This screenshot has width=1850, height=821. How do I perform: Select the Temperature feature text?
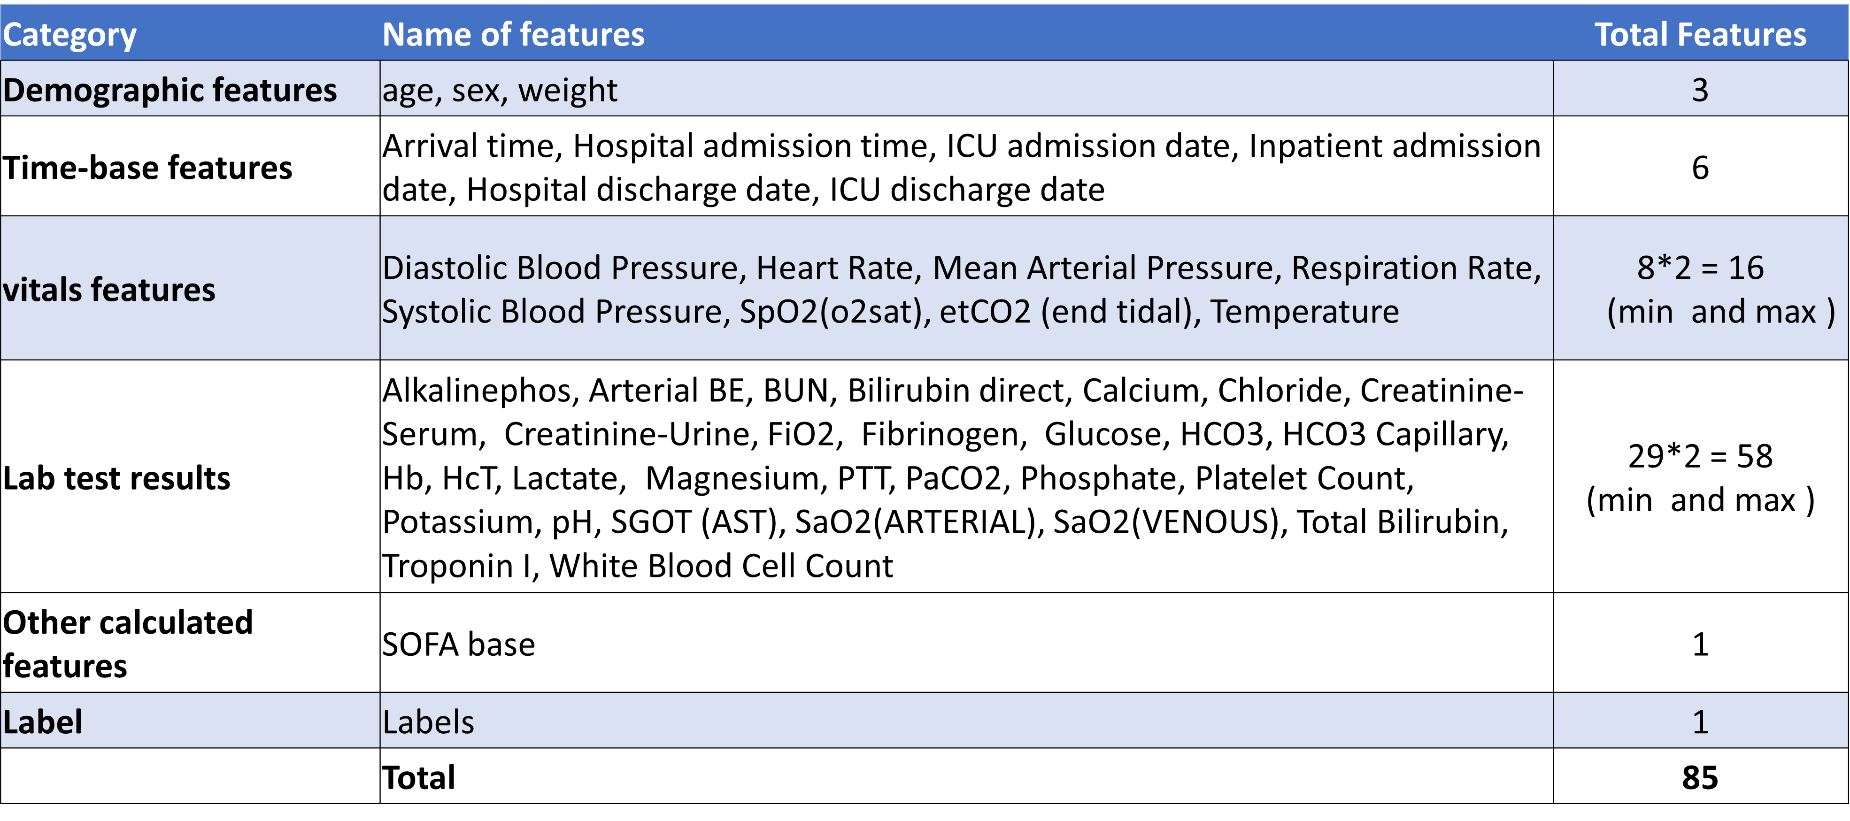pos(1304,312)
